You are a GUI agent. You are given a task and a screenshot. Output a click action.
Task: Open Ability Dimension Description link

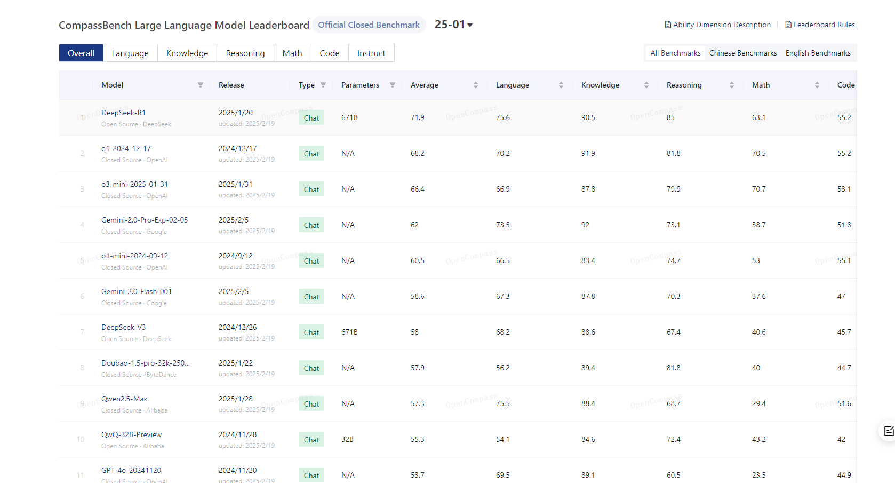[x=717, y=25]
